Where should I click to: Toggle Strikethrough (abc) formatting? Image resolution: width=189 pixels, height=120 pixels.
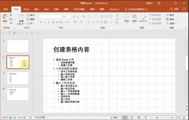pos(57,22)
